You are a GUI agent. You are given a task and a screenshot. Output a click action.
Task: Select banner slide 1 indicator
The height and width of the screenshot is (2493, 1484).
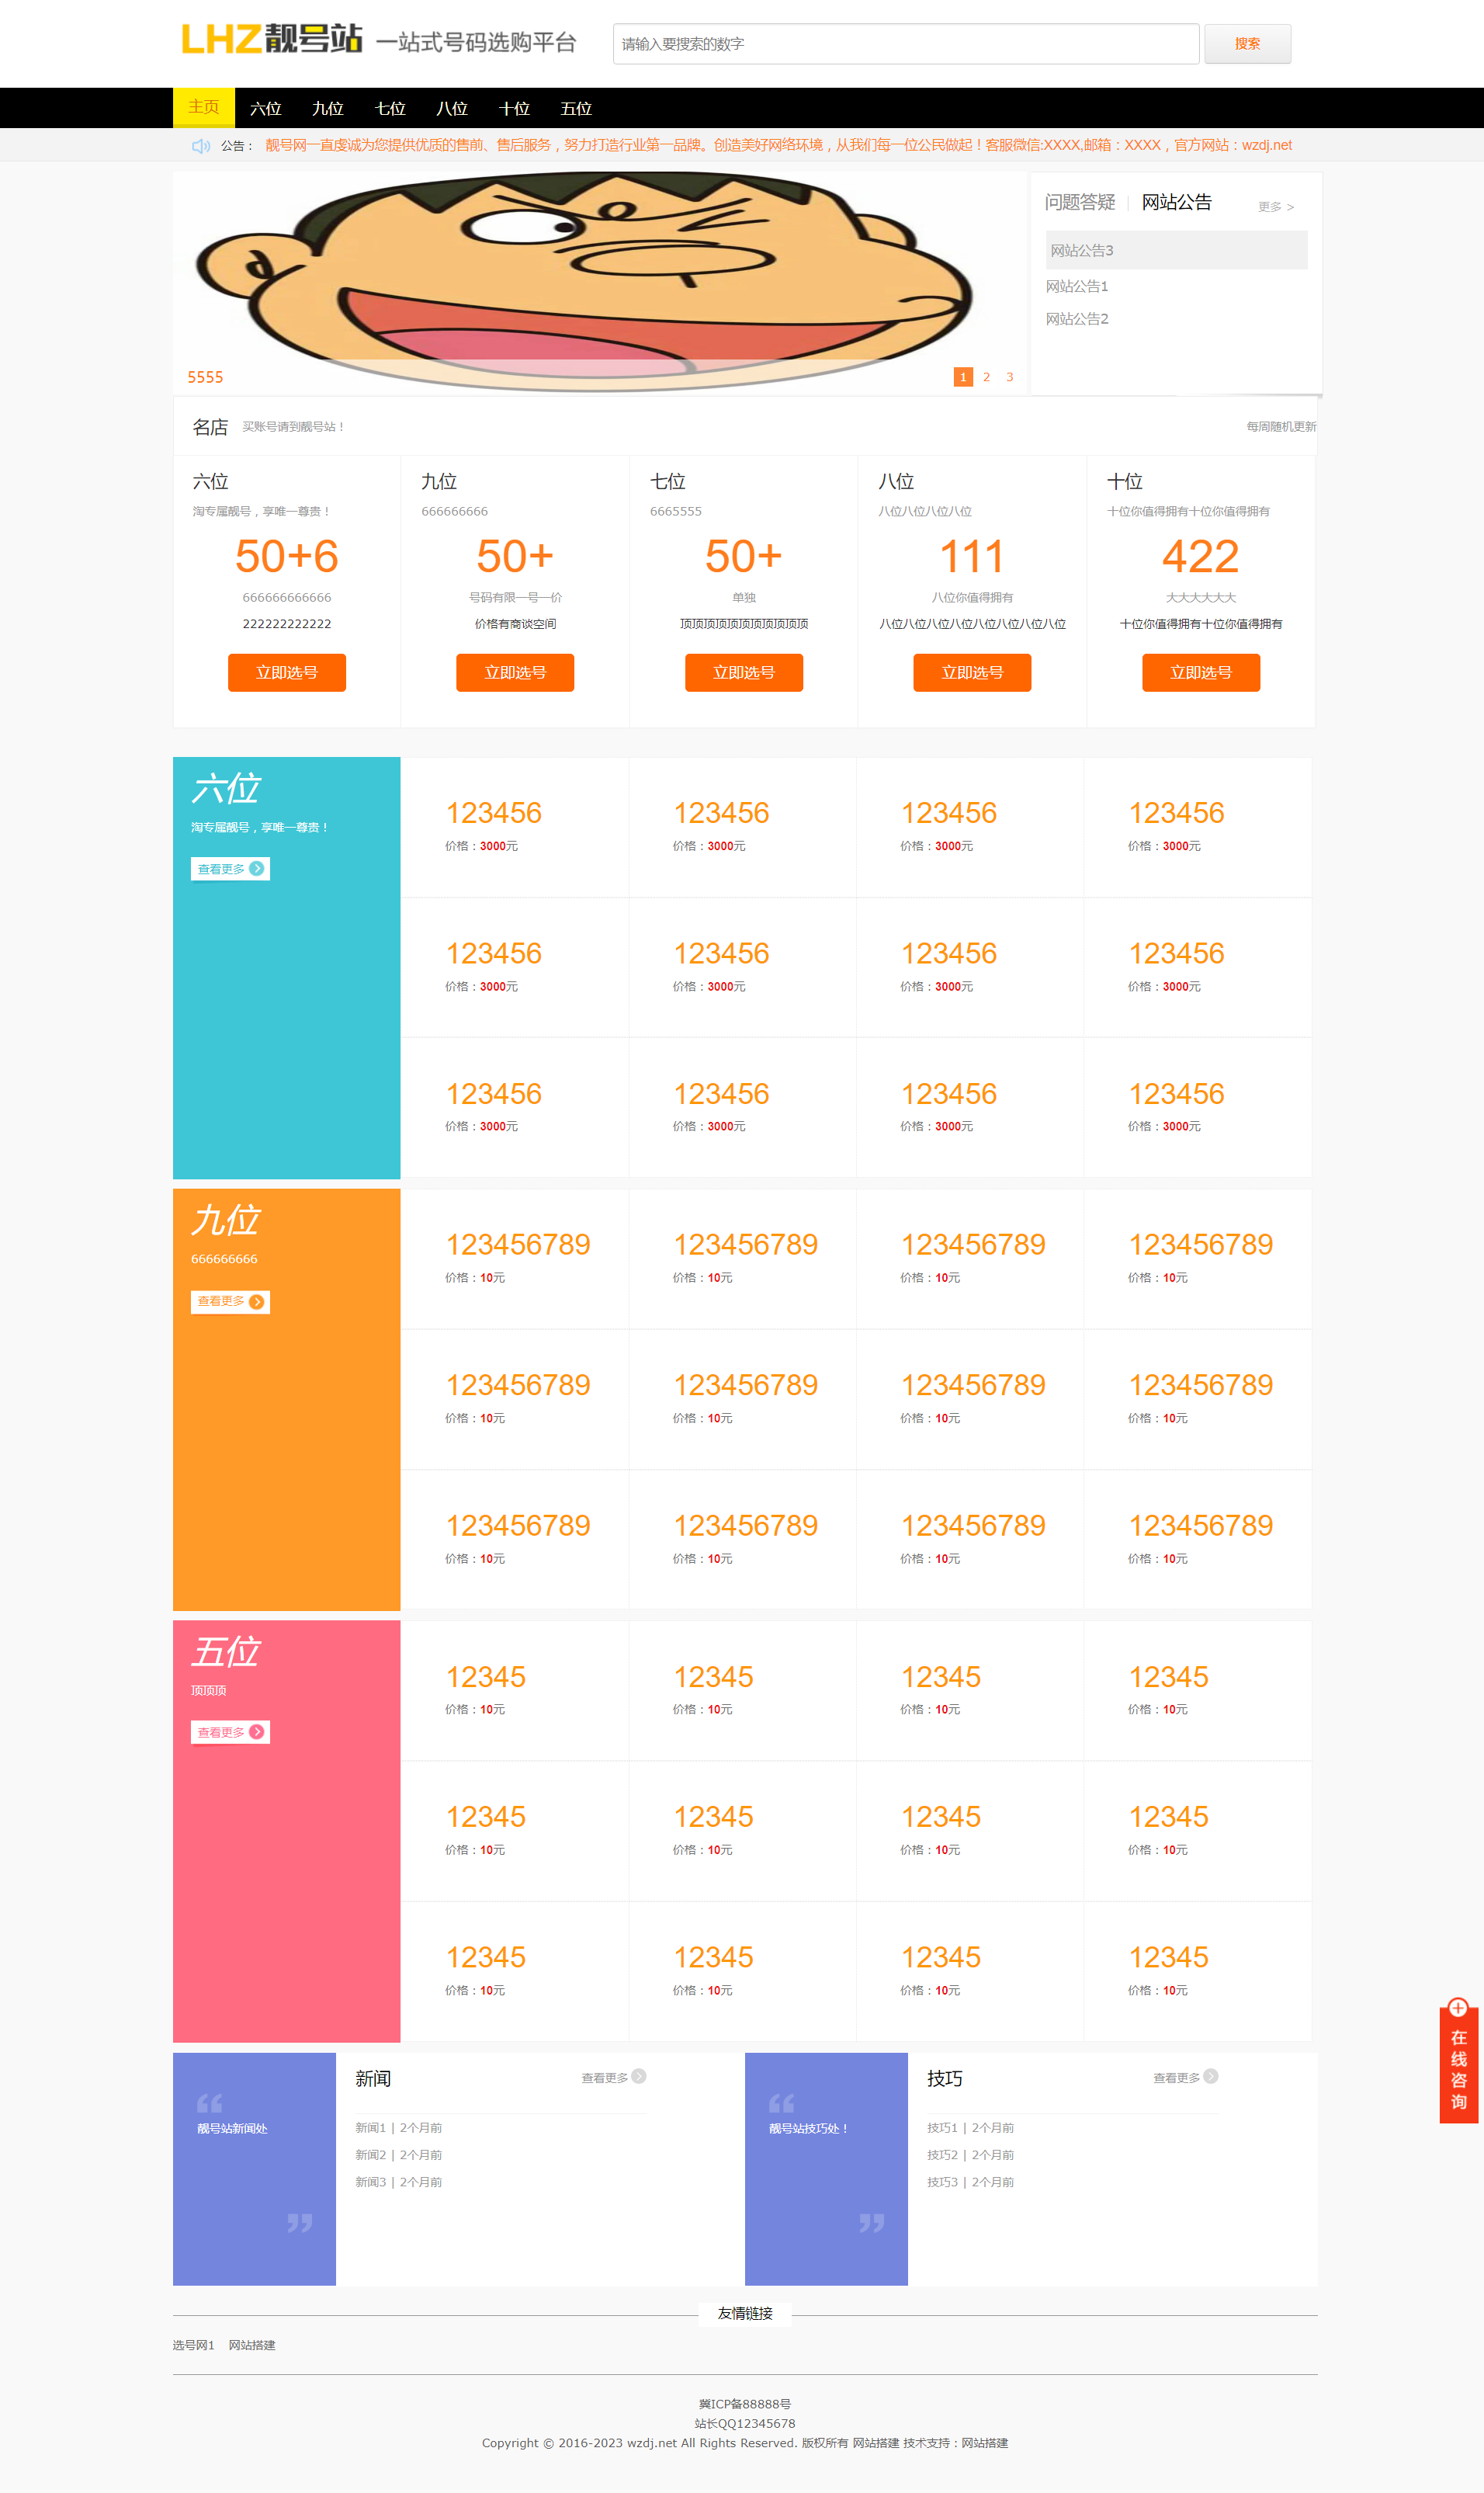pyautogui.click(x=963, y=377)
